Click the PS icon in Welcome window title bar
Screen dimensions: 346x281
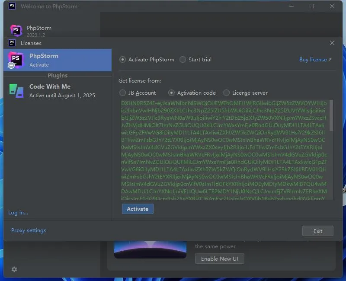pos(12,6)
